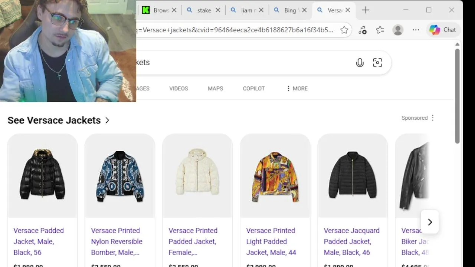This screenshot has width=475, height=267.
Task: Open the browser profile avatar icon
Action: click(398, 30)
